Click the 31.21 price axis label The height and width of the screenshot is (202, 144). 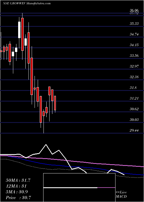(134, 98)
